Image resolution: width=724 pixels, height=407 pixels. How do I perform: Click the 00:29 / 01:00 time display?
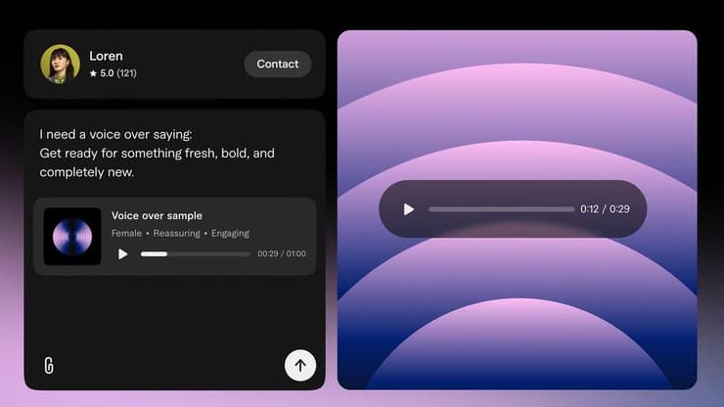(x=281, y=254)
